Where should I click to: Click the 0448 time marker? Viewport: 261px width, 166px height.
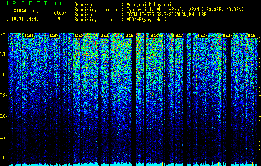(203, 36)
